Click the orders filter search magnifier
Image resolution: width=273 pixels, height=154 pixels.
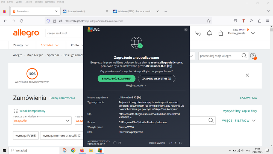(x=211, y=121)
